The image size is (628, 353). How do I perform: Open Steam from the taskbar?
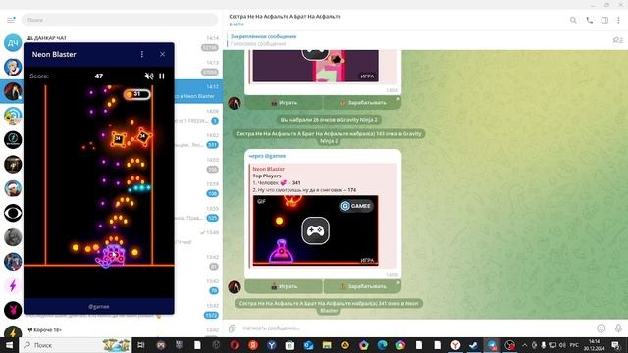click(474, 345)
